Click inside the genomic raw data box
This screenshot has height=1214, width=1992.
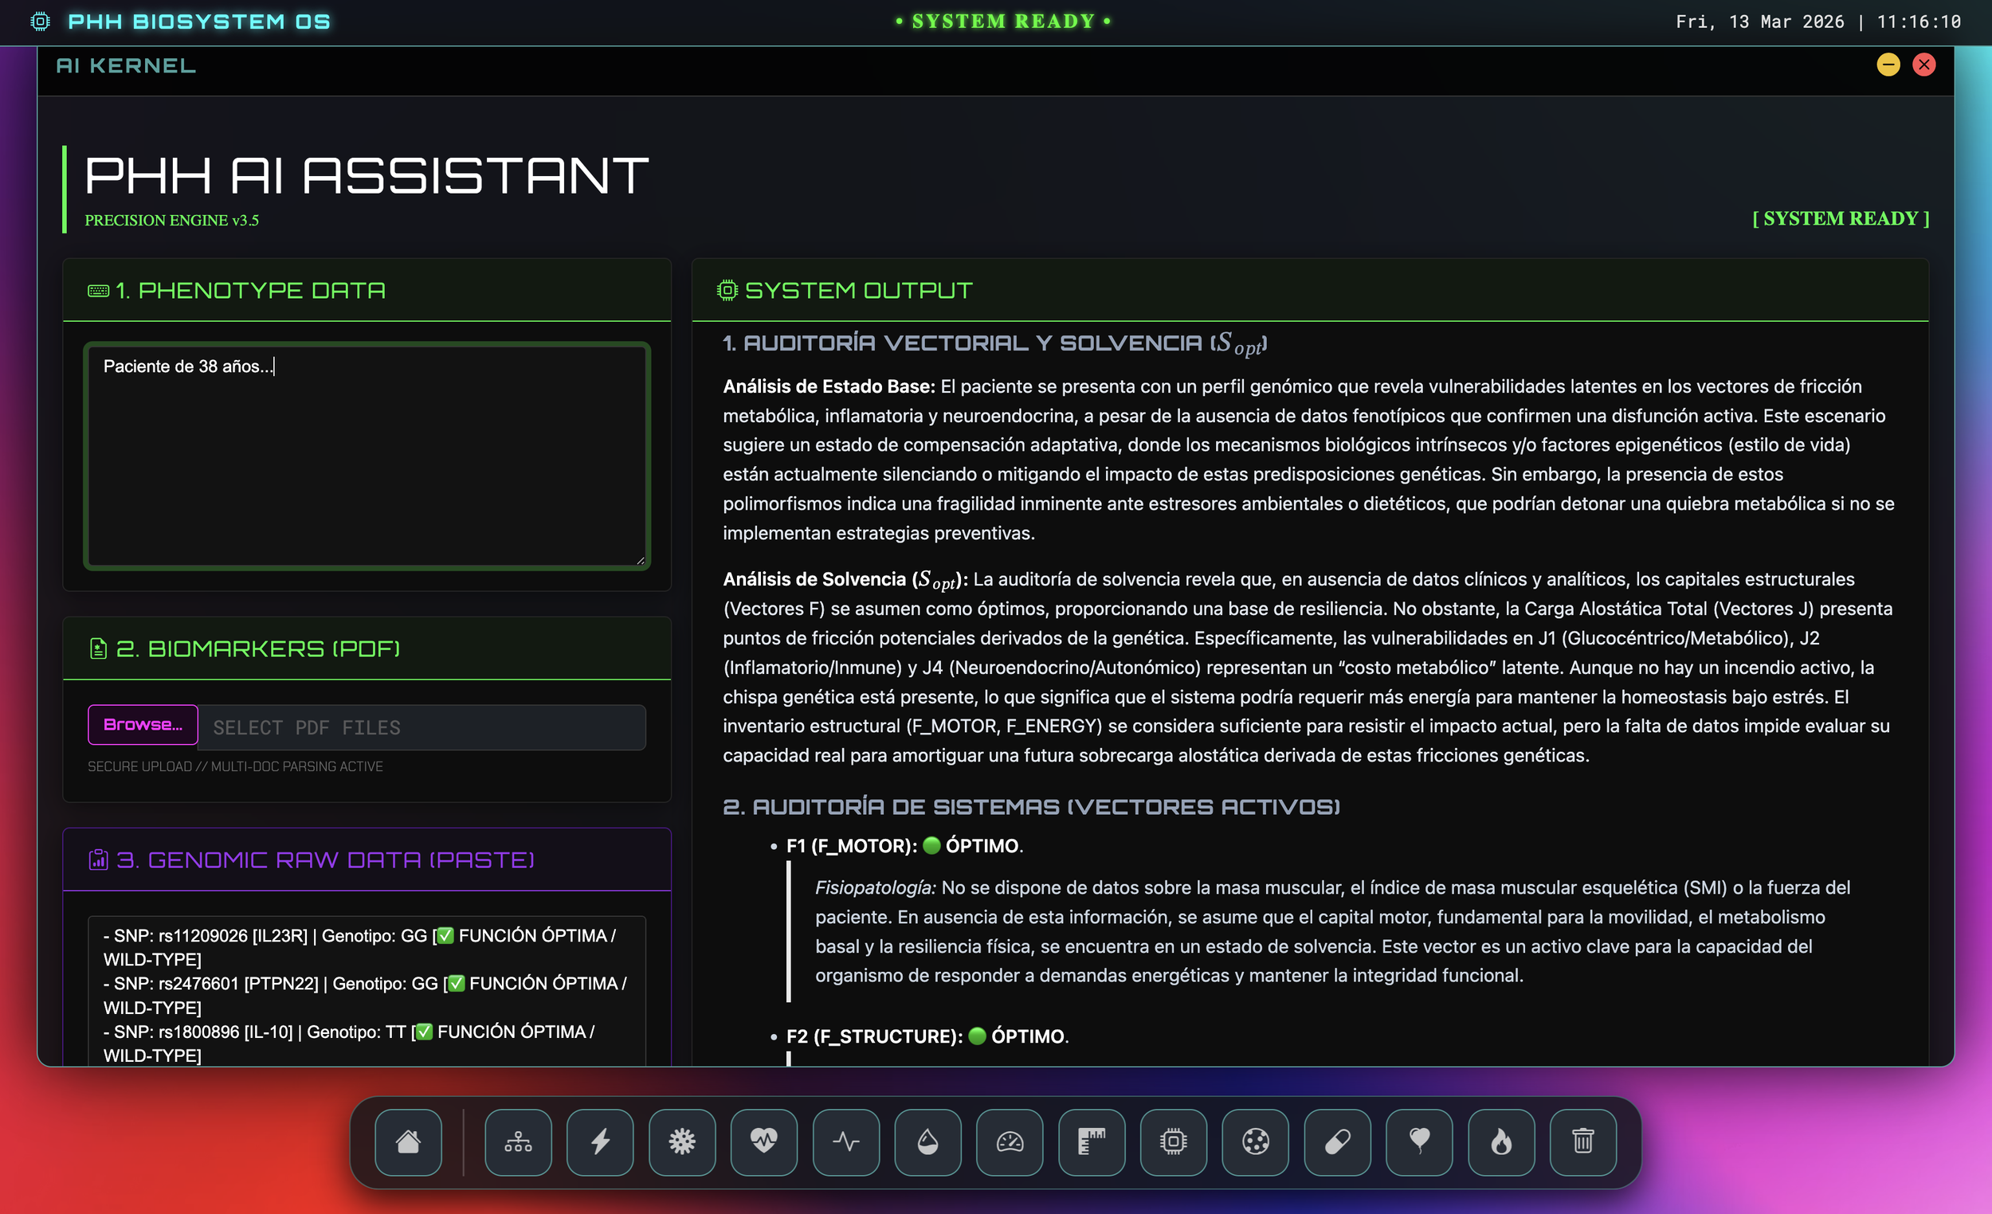pos(367,994)
